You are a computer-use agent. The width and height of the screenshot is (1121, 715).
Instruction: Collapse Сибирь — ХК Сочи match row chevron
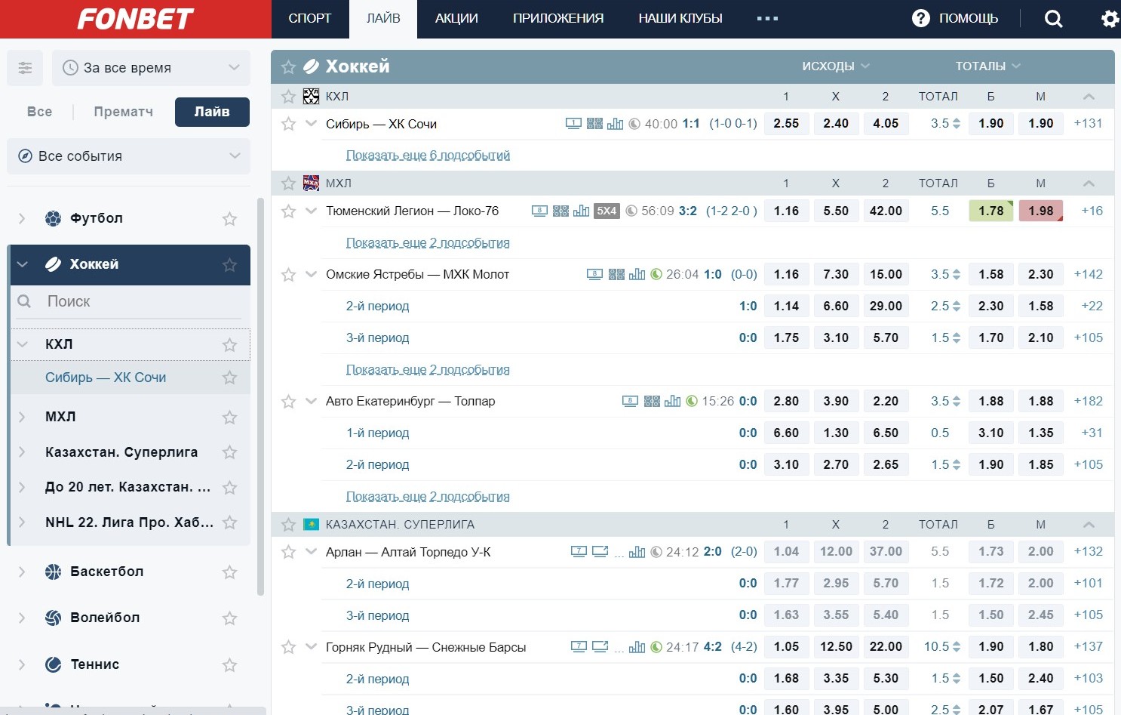click(311, 123)
